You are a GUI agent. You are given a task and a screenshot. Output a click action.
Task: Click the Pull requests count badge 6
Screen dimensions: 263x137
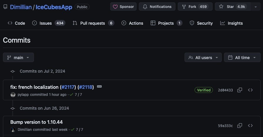tap(111, 23)
